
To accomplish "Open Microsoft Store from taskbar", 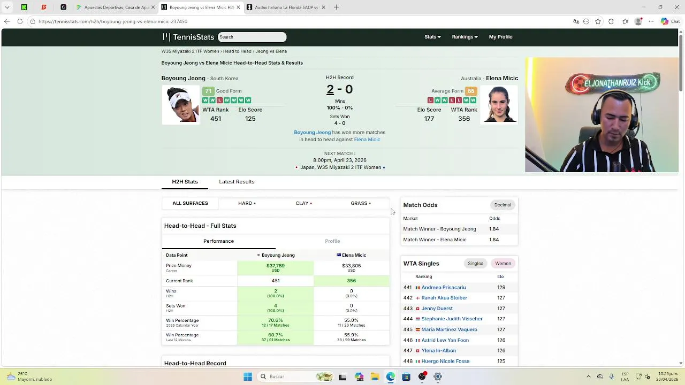I will point(406,376).
